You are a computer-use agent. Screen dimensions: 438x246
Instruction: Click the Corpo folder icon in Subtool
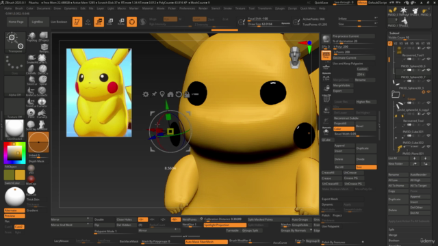tap(396, 94)
